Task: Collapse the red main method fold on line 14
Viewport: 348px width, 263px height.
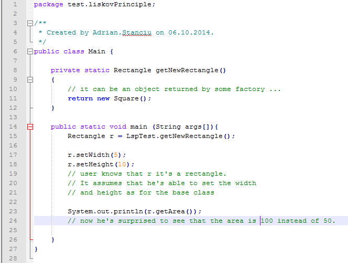Action: point(30,127)
